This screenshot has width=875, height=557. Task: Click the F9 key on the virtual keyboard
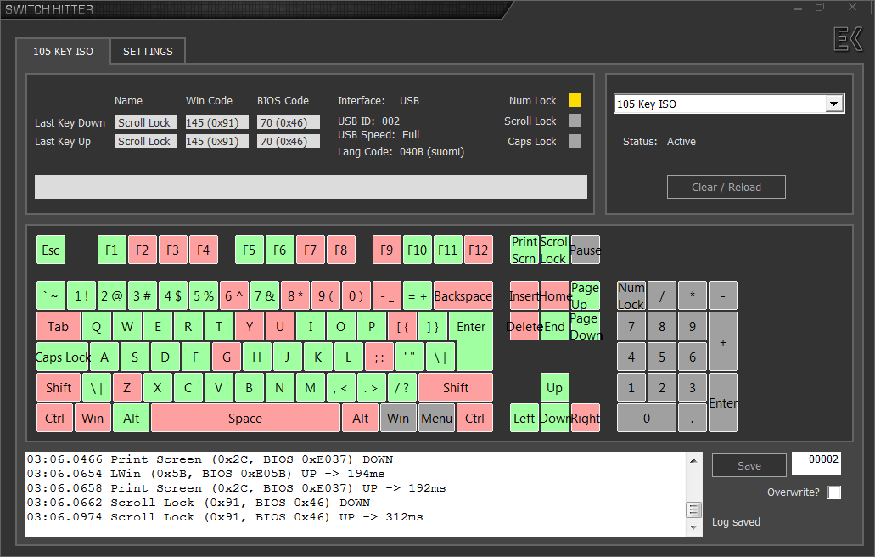[x=386, y=250]
